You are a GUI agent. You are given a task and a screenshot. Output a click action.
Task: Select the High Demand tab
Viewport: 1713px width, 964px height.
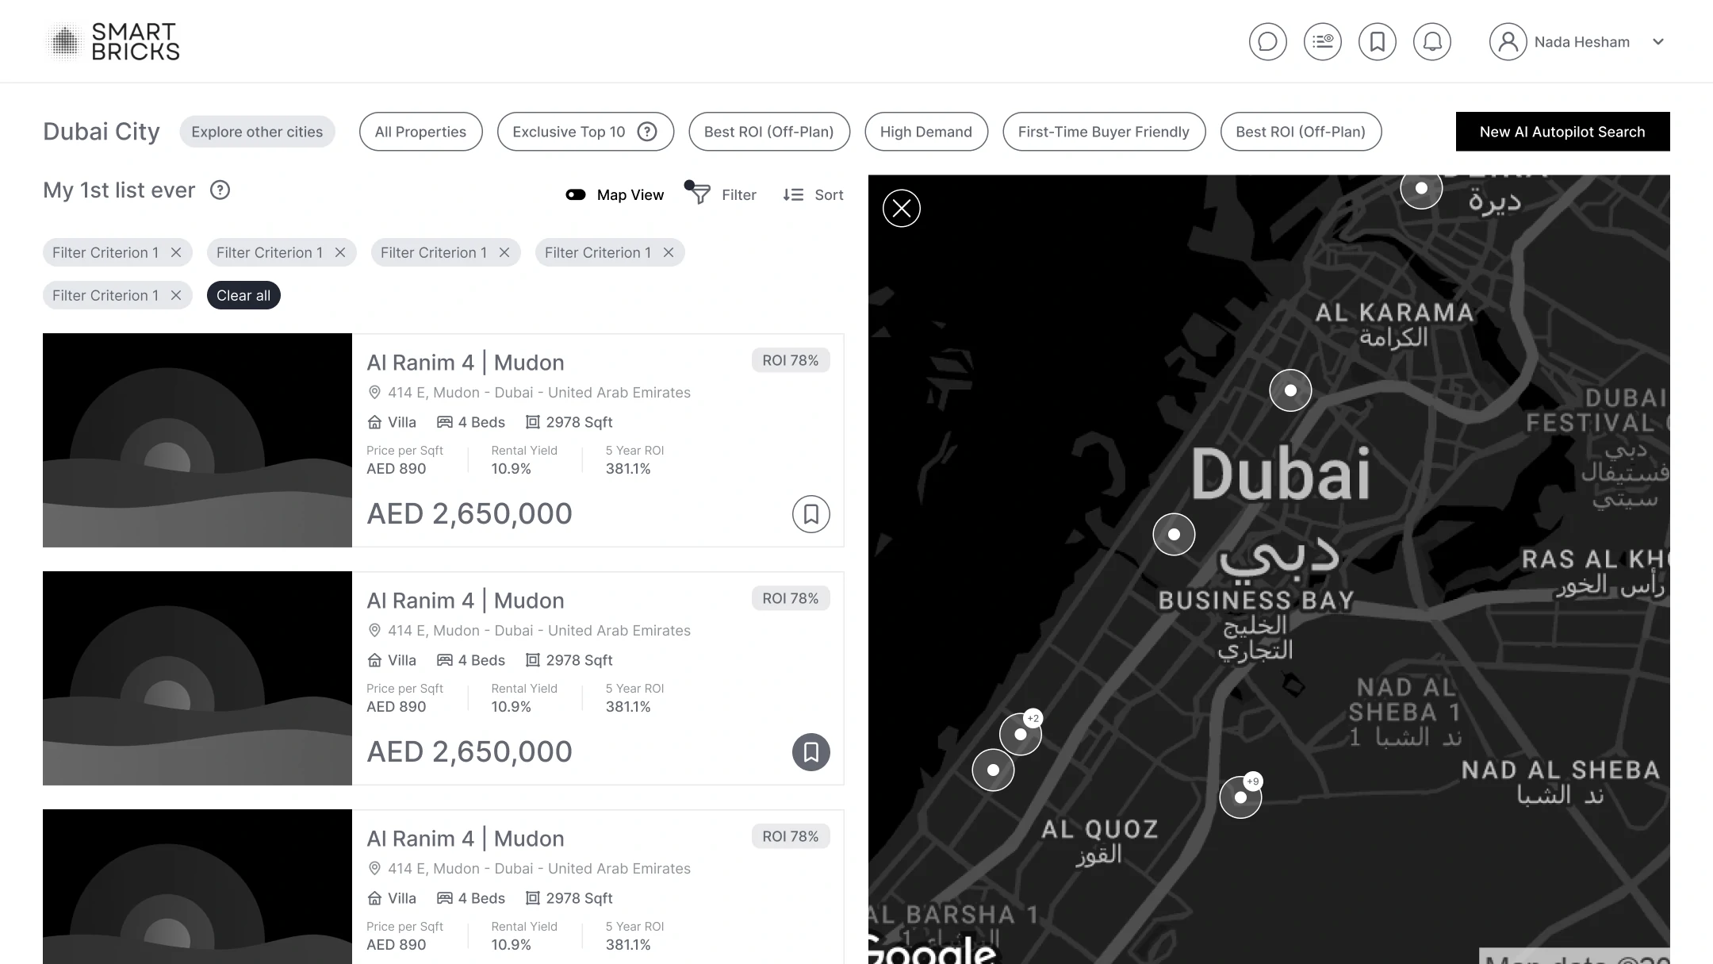pyautogui.click(x=925, y=132)
